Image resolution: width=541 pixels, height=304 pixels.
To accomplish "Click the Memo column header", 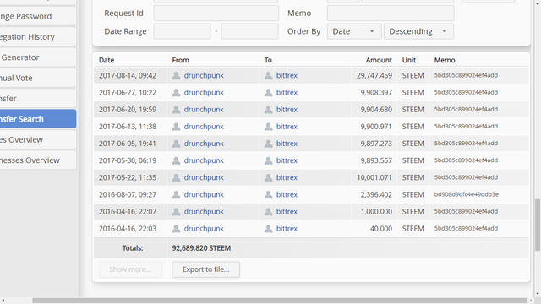I will (x=445, y=60).
